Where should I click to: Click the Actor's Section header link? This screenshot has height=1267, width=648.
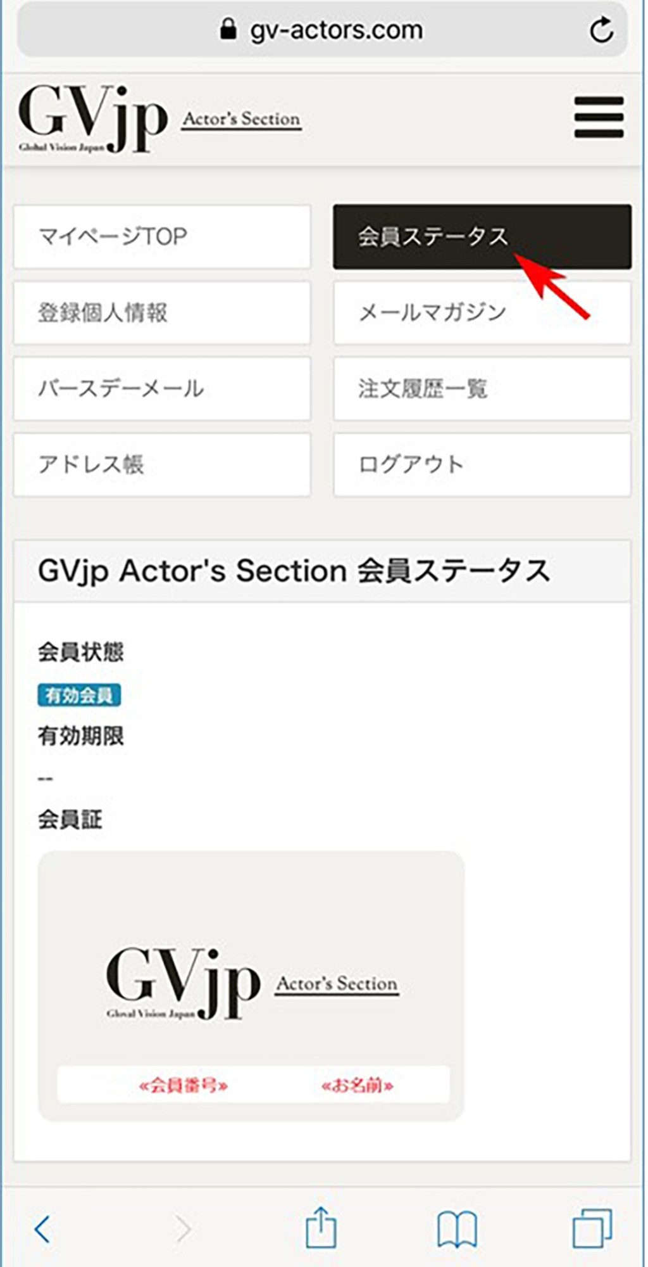242,119
